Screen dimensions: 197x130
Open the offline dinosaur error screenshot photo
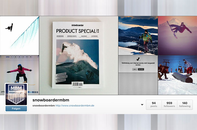138,75
